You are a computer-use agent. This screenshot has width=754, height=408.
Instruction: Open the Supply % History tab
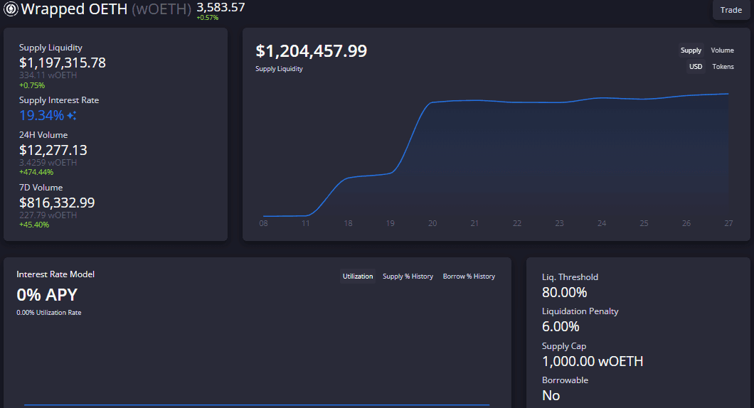pos(408,277)
